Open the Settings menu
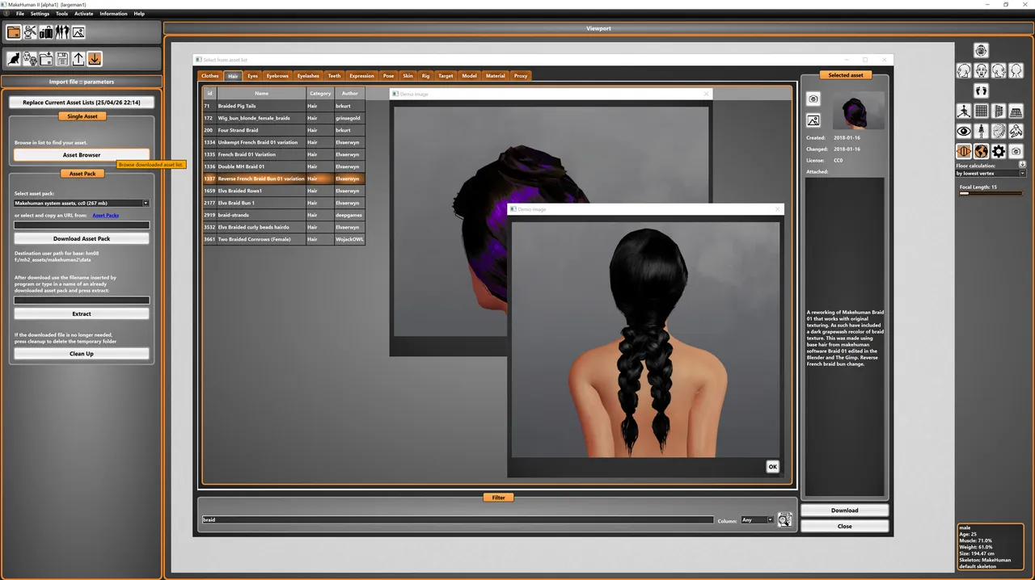 [40, 14]
